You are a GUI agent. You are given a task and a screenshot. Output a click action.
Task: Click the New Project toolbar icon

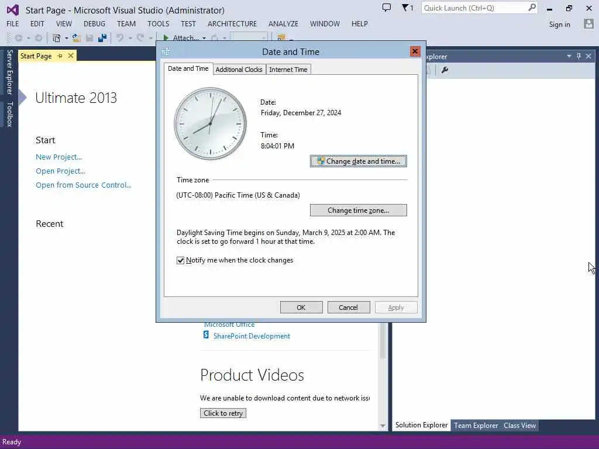[57, 38]
